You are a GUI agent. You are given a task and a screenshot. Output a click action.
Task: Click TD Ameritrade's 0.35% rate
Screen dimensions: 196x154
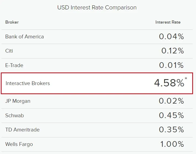pos(171,130)
